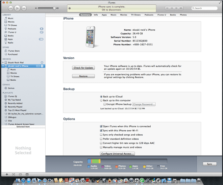Open the ilike playlist

pyautogui.click(x=10, y=121)
